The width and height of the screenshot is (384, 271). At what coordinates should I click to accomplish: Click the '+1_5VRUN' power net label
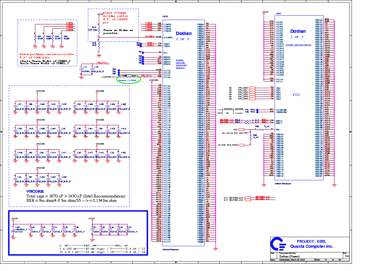pos(106,77)
